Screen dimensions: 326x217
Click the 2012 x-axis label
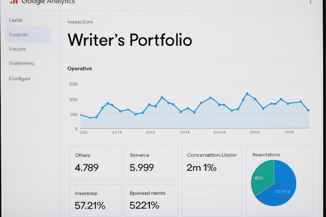click(x=150, y=132)
